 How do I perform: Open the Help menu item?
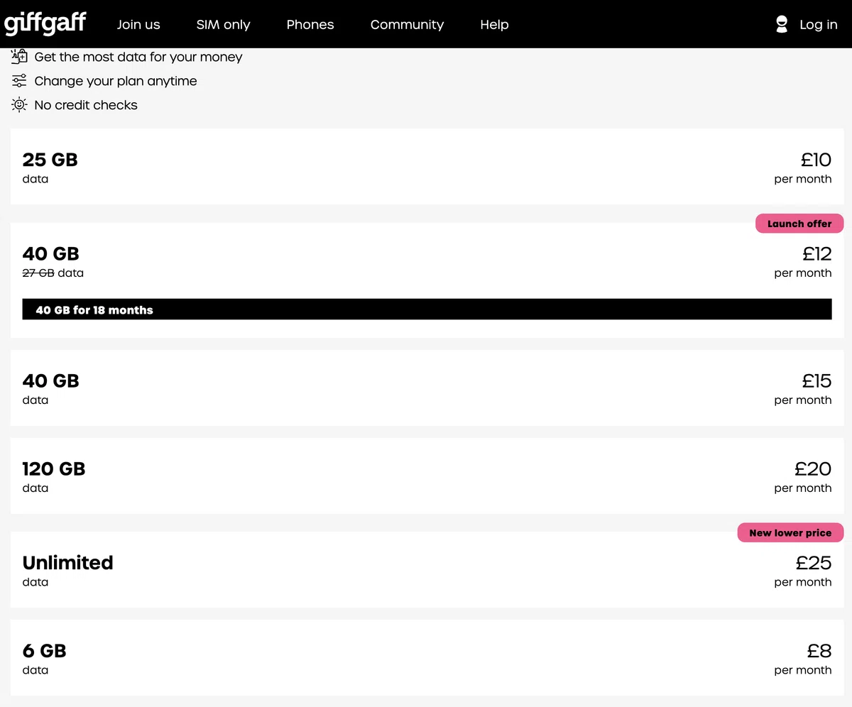(x=494, y=24)
